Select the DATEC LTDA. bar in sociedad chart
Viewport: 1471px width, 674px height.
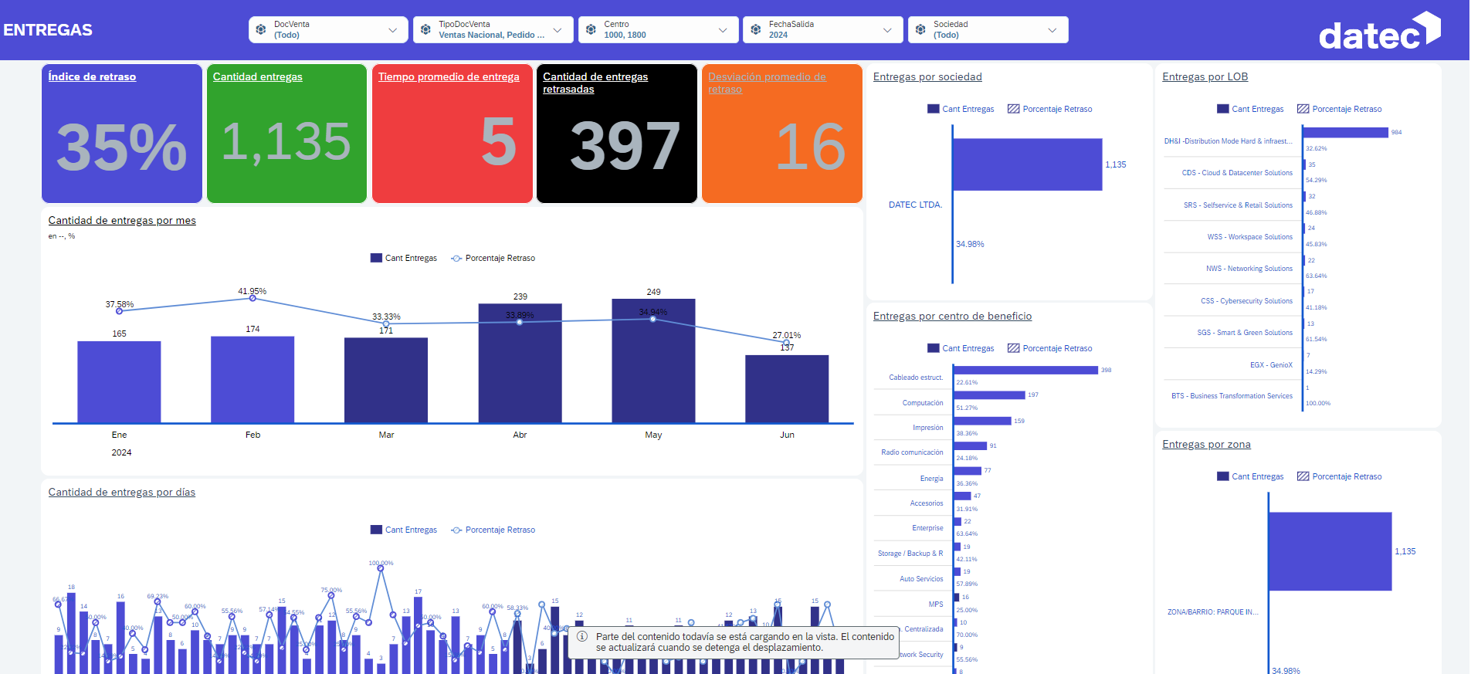pos(1028,164)
